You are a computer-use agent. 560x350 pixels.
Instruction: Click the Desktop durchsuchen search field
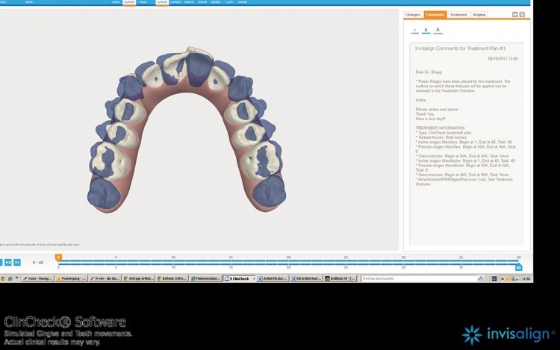[418, 278]
